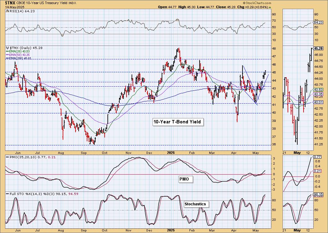The height and width of the screenshot is (233, 328).
Task: Click the 36 level on the main price axis
Action: point(274,144)
